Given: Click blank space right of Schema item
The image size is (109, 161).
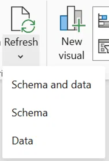Looking at the screenshot, I should (x=76, y=113).
